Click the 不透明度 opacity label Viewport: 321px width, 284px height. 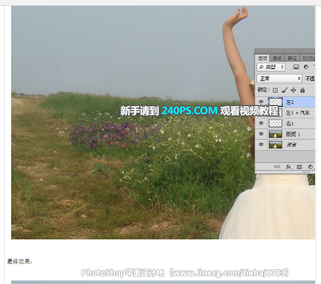pyautogui.click(x=310, y=79)
